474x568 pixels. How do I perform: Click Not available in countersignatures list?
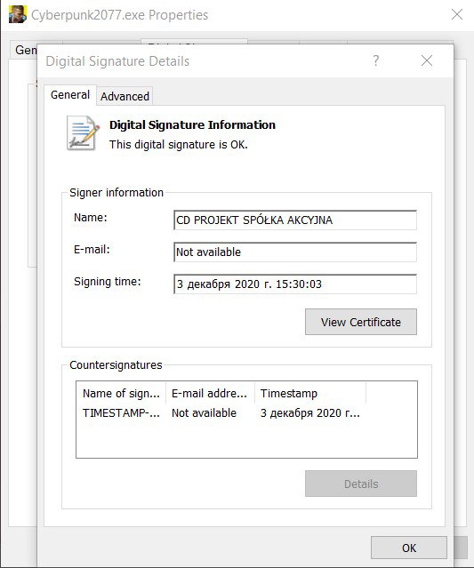coord(204,413)
